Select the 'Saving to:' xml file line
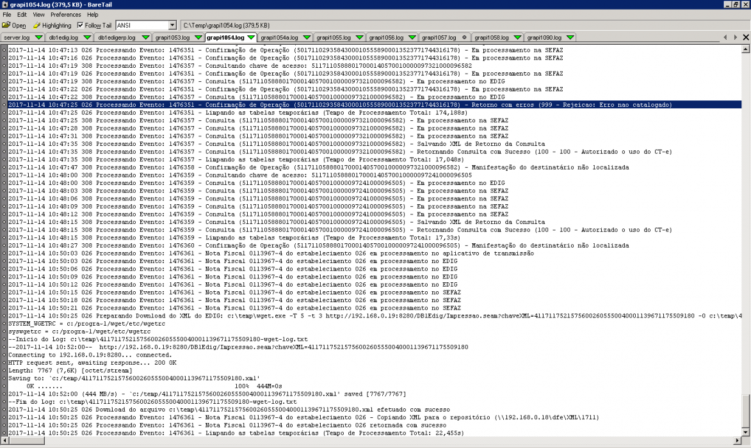 click(x=134, y=378)
